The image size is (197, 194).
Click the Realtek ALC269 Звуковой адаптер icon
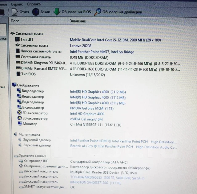pyautogui.click(x=20, y=145)
